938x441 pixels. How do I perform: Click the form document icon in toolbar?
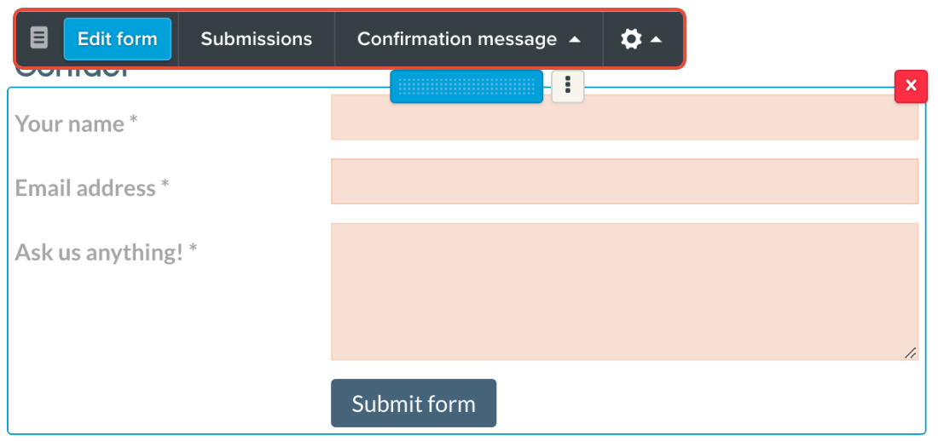39,38
